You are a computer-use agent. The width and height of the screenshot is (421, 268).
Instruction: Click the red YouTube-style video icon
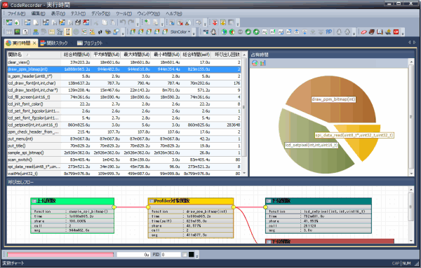coord(396,32)
